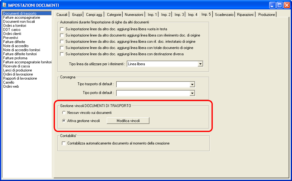Check the riferimento doc. di origine option
Viewport: 292px width, 181px height.
[x=62, y=35]
